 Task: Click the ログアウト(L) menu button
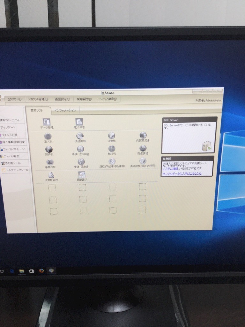(x=14, y=99)
